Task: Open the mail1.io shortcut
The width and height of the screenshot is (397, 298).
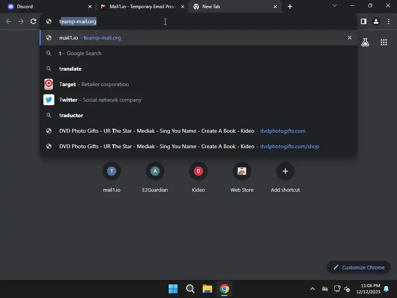Action: pos(112,177)
